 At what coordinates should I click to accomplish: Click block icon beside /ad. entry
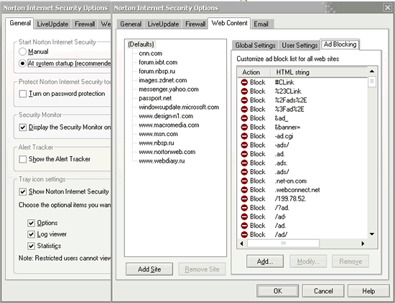point(244,226)
